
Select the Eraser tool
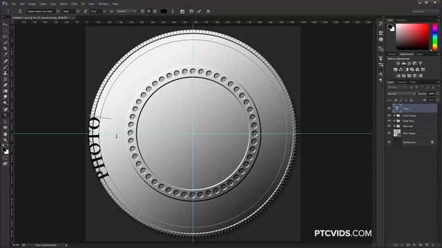[5, 85]
